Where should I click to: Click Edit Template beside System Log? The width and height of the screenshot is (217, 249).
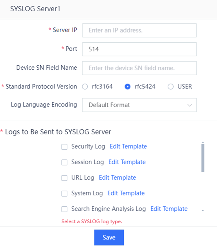126,193
